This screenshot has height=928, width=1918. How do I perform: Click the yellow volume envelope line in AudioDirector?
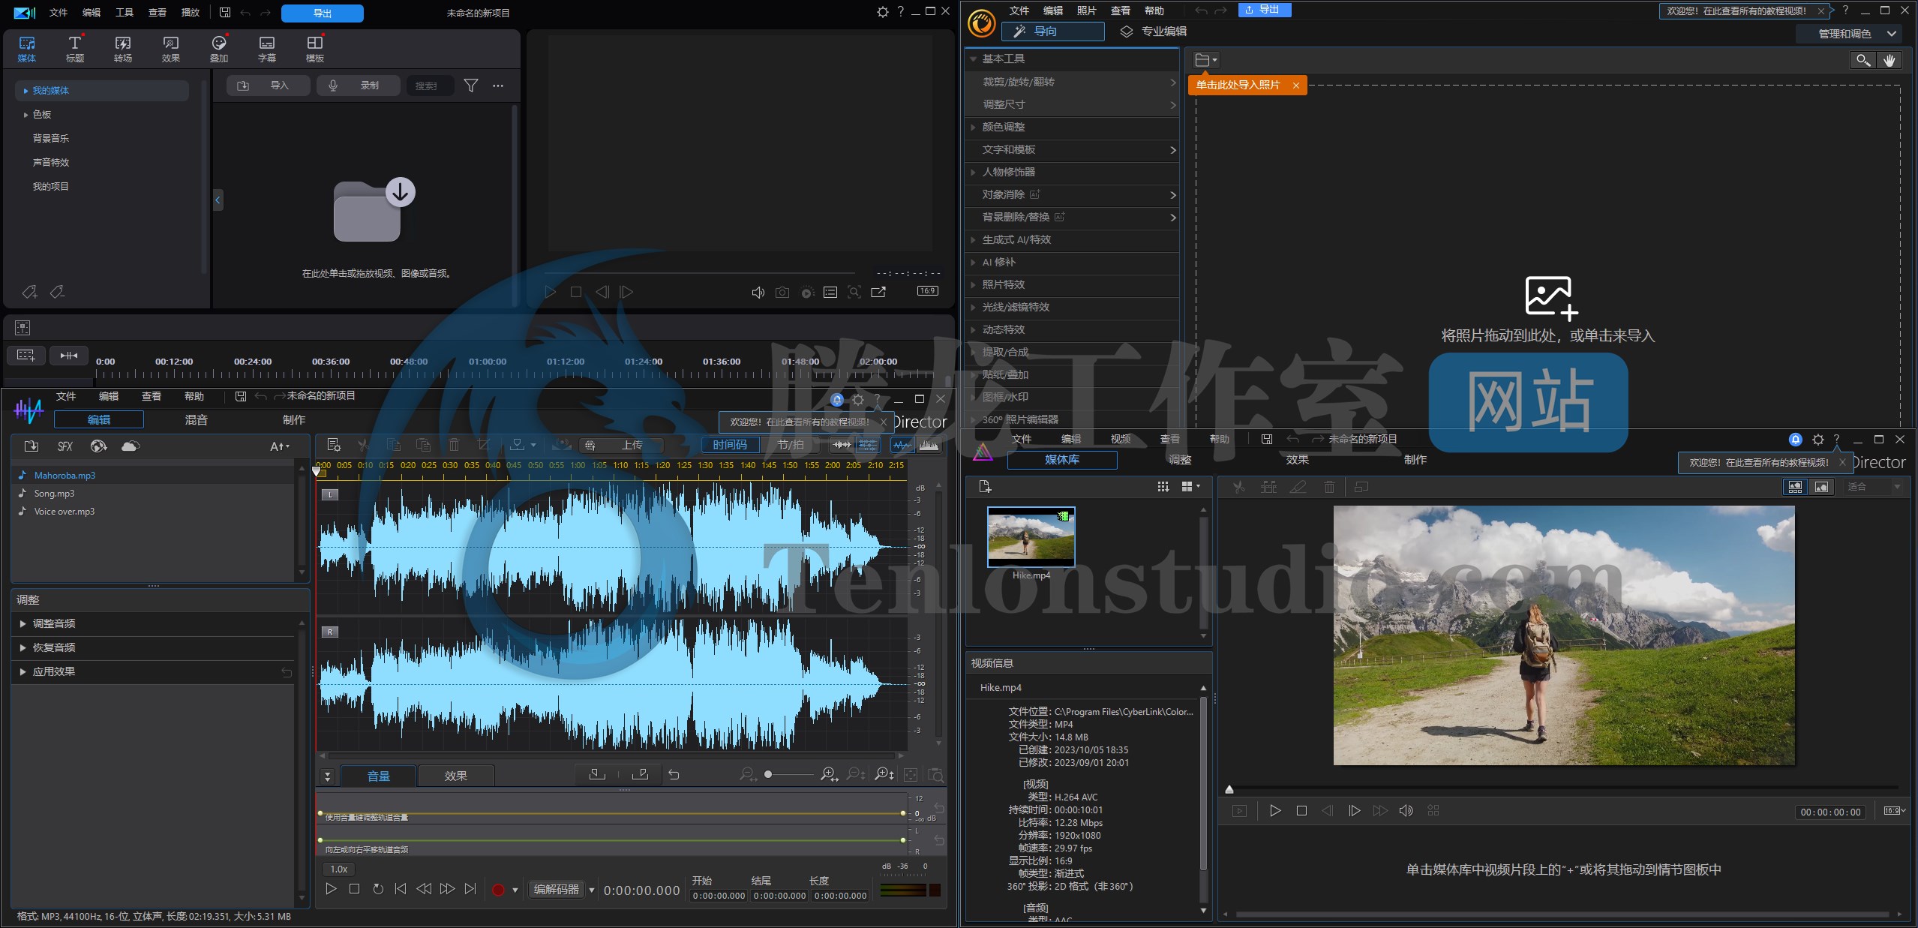point(611,812)
